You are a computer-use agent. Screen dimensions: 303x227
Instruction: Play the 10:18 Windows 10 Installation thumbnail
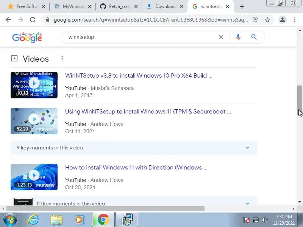tap(34, 85)
